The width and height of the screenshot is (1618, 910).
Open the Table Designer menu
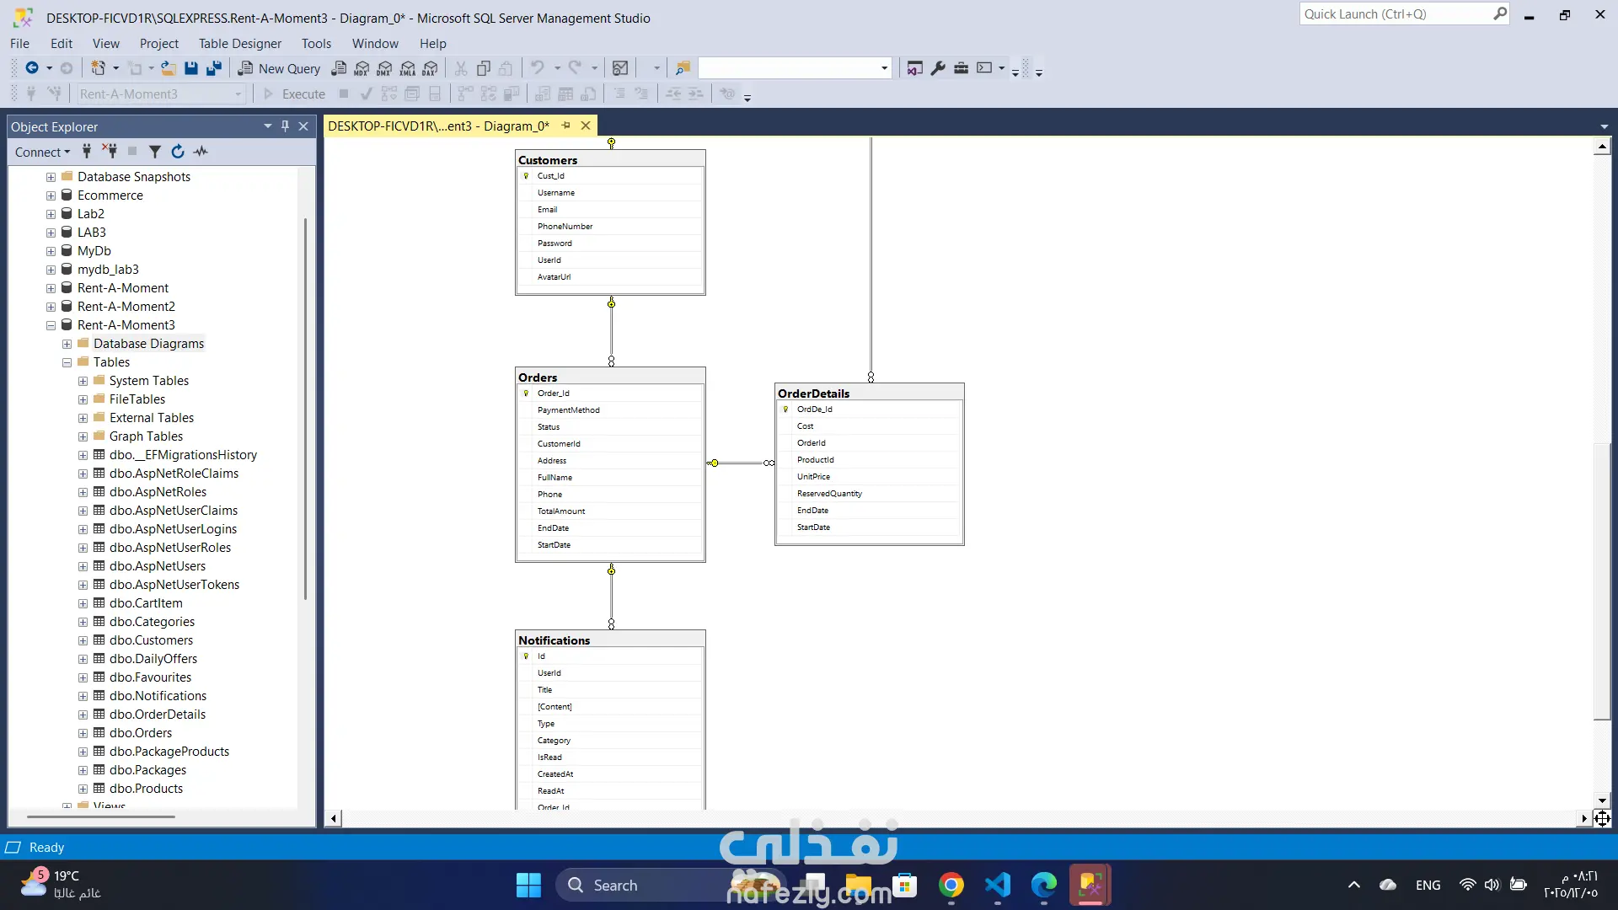tap(239, 43)
